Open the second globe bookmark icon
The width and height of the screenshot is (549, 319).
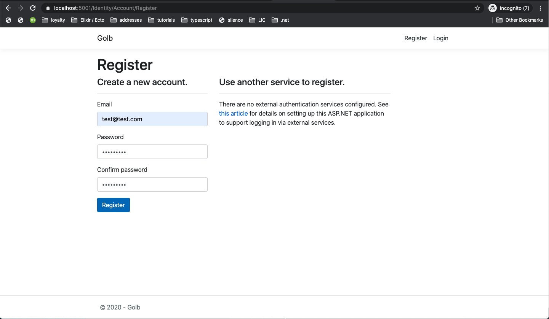click(21, 20)
